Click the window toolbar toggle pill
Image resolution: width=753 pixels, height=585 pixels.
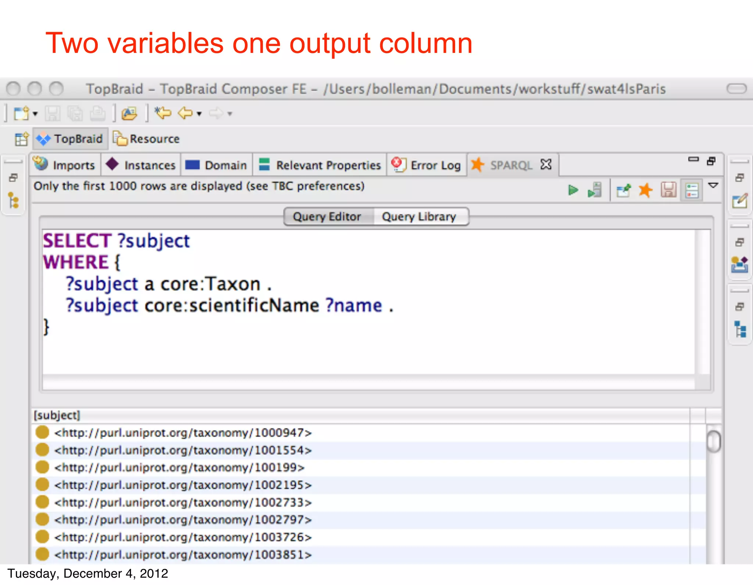tap(736, 89)
